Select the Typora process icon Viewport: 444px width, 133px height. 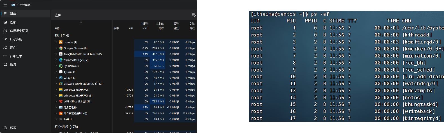61,72
